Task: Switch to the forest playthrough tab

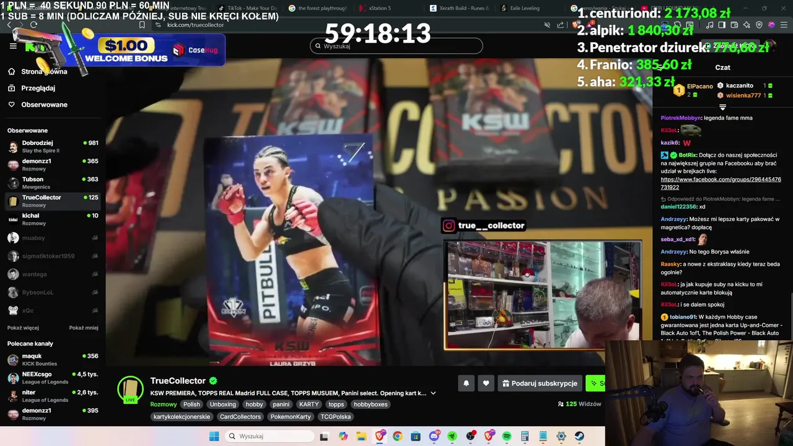Action: (318, 8)
